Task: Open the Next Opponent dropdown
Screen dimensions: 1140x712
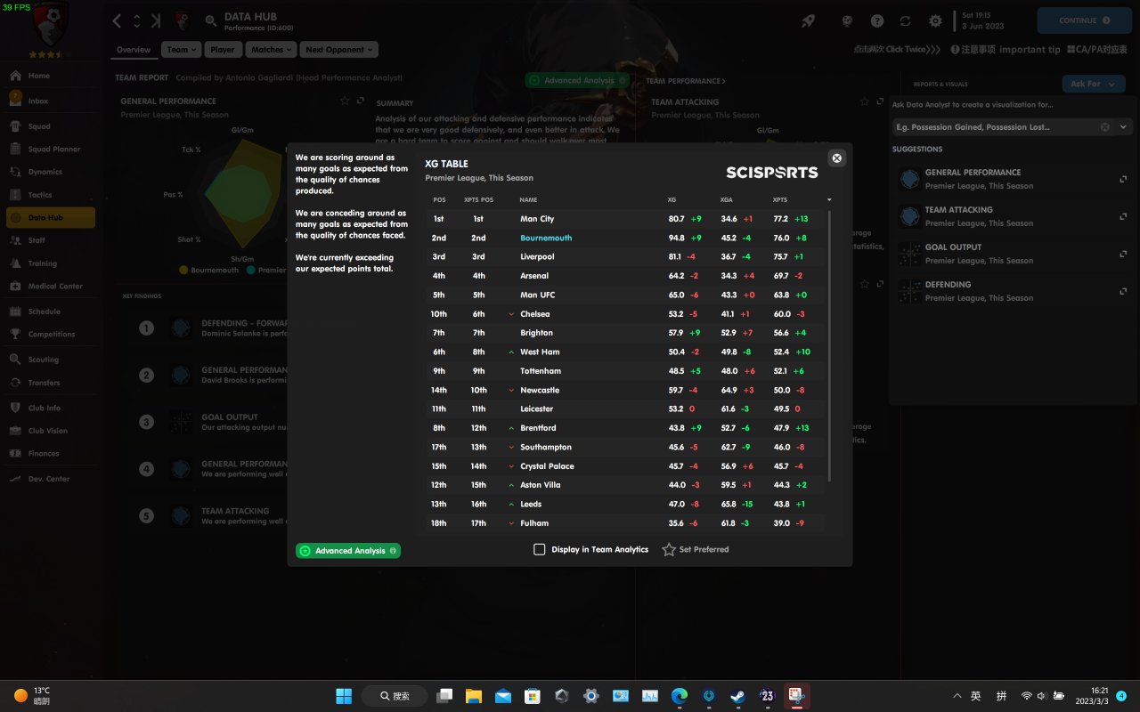Action: click(x=338, y=50)
